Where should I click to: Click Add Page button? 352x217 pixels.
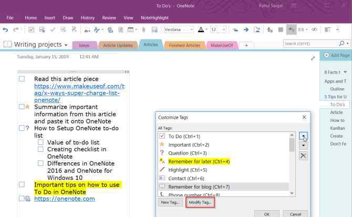tap(337, 55)
